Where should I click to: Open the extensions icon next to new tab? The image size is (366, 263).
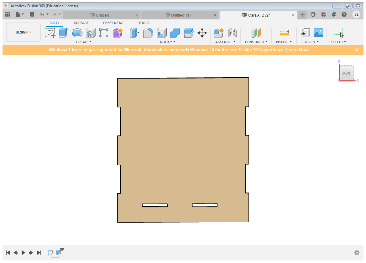pyautogui.click(x=313, y=15)
